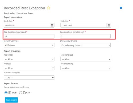
Task: Expand the Region (6) dropdown
Action: pos(29,59)
